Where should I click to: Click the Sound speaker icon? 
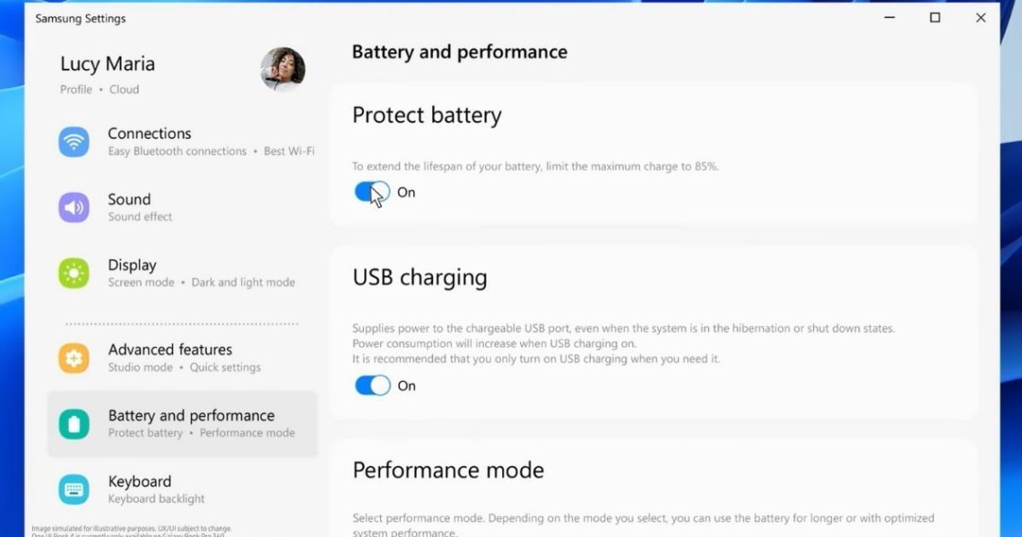pyautogui.click(x=74, y=206)
